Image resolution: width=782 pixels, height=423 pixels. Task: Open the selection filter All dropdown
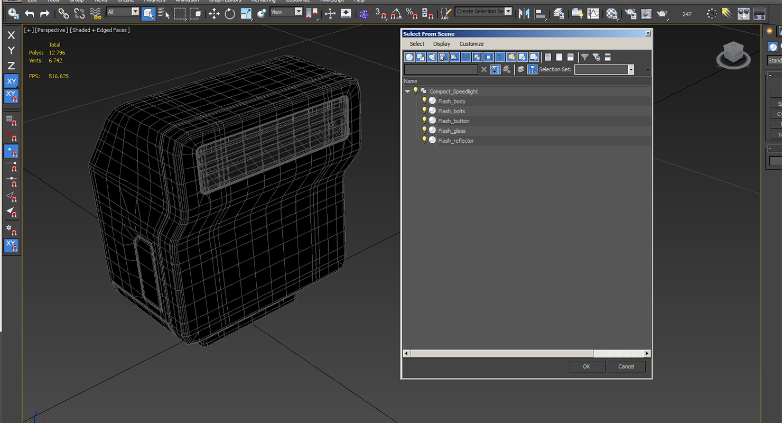click(x=135, y=12)
